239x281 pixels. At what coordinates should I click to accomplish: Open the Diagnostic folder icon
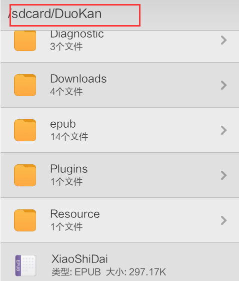point(25,41)
